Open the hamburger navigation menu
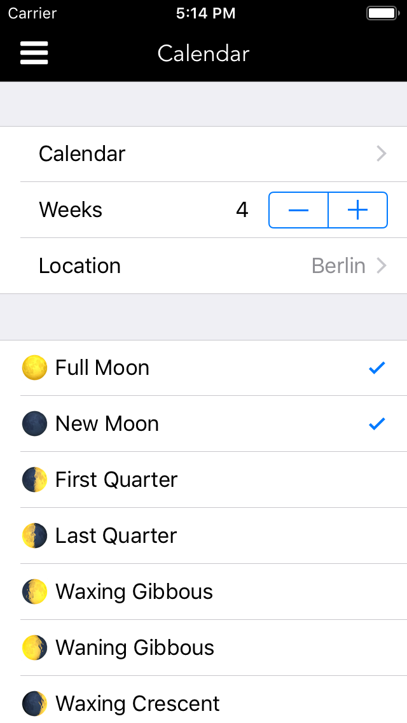This screenshot has width=407, height=723. pos(34,53)
